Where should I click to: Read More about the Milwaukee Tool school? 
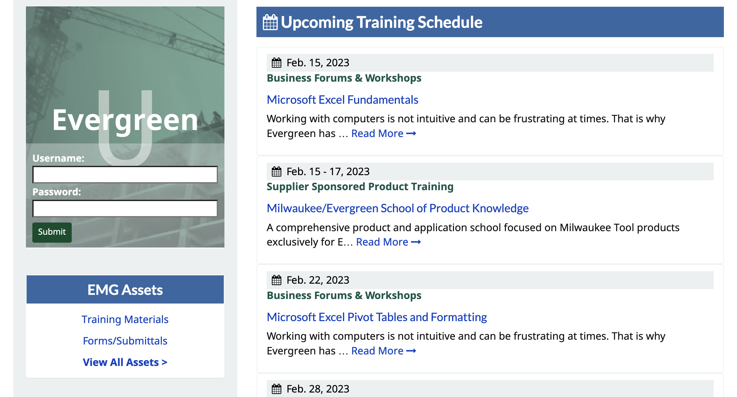388,242
